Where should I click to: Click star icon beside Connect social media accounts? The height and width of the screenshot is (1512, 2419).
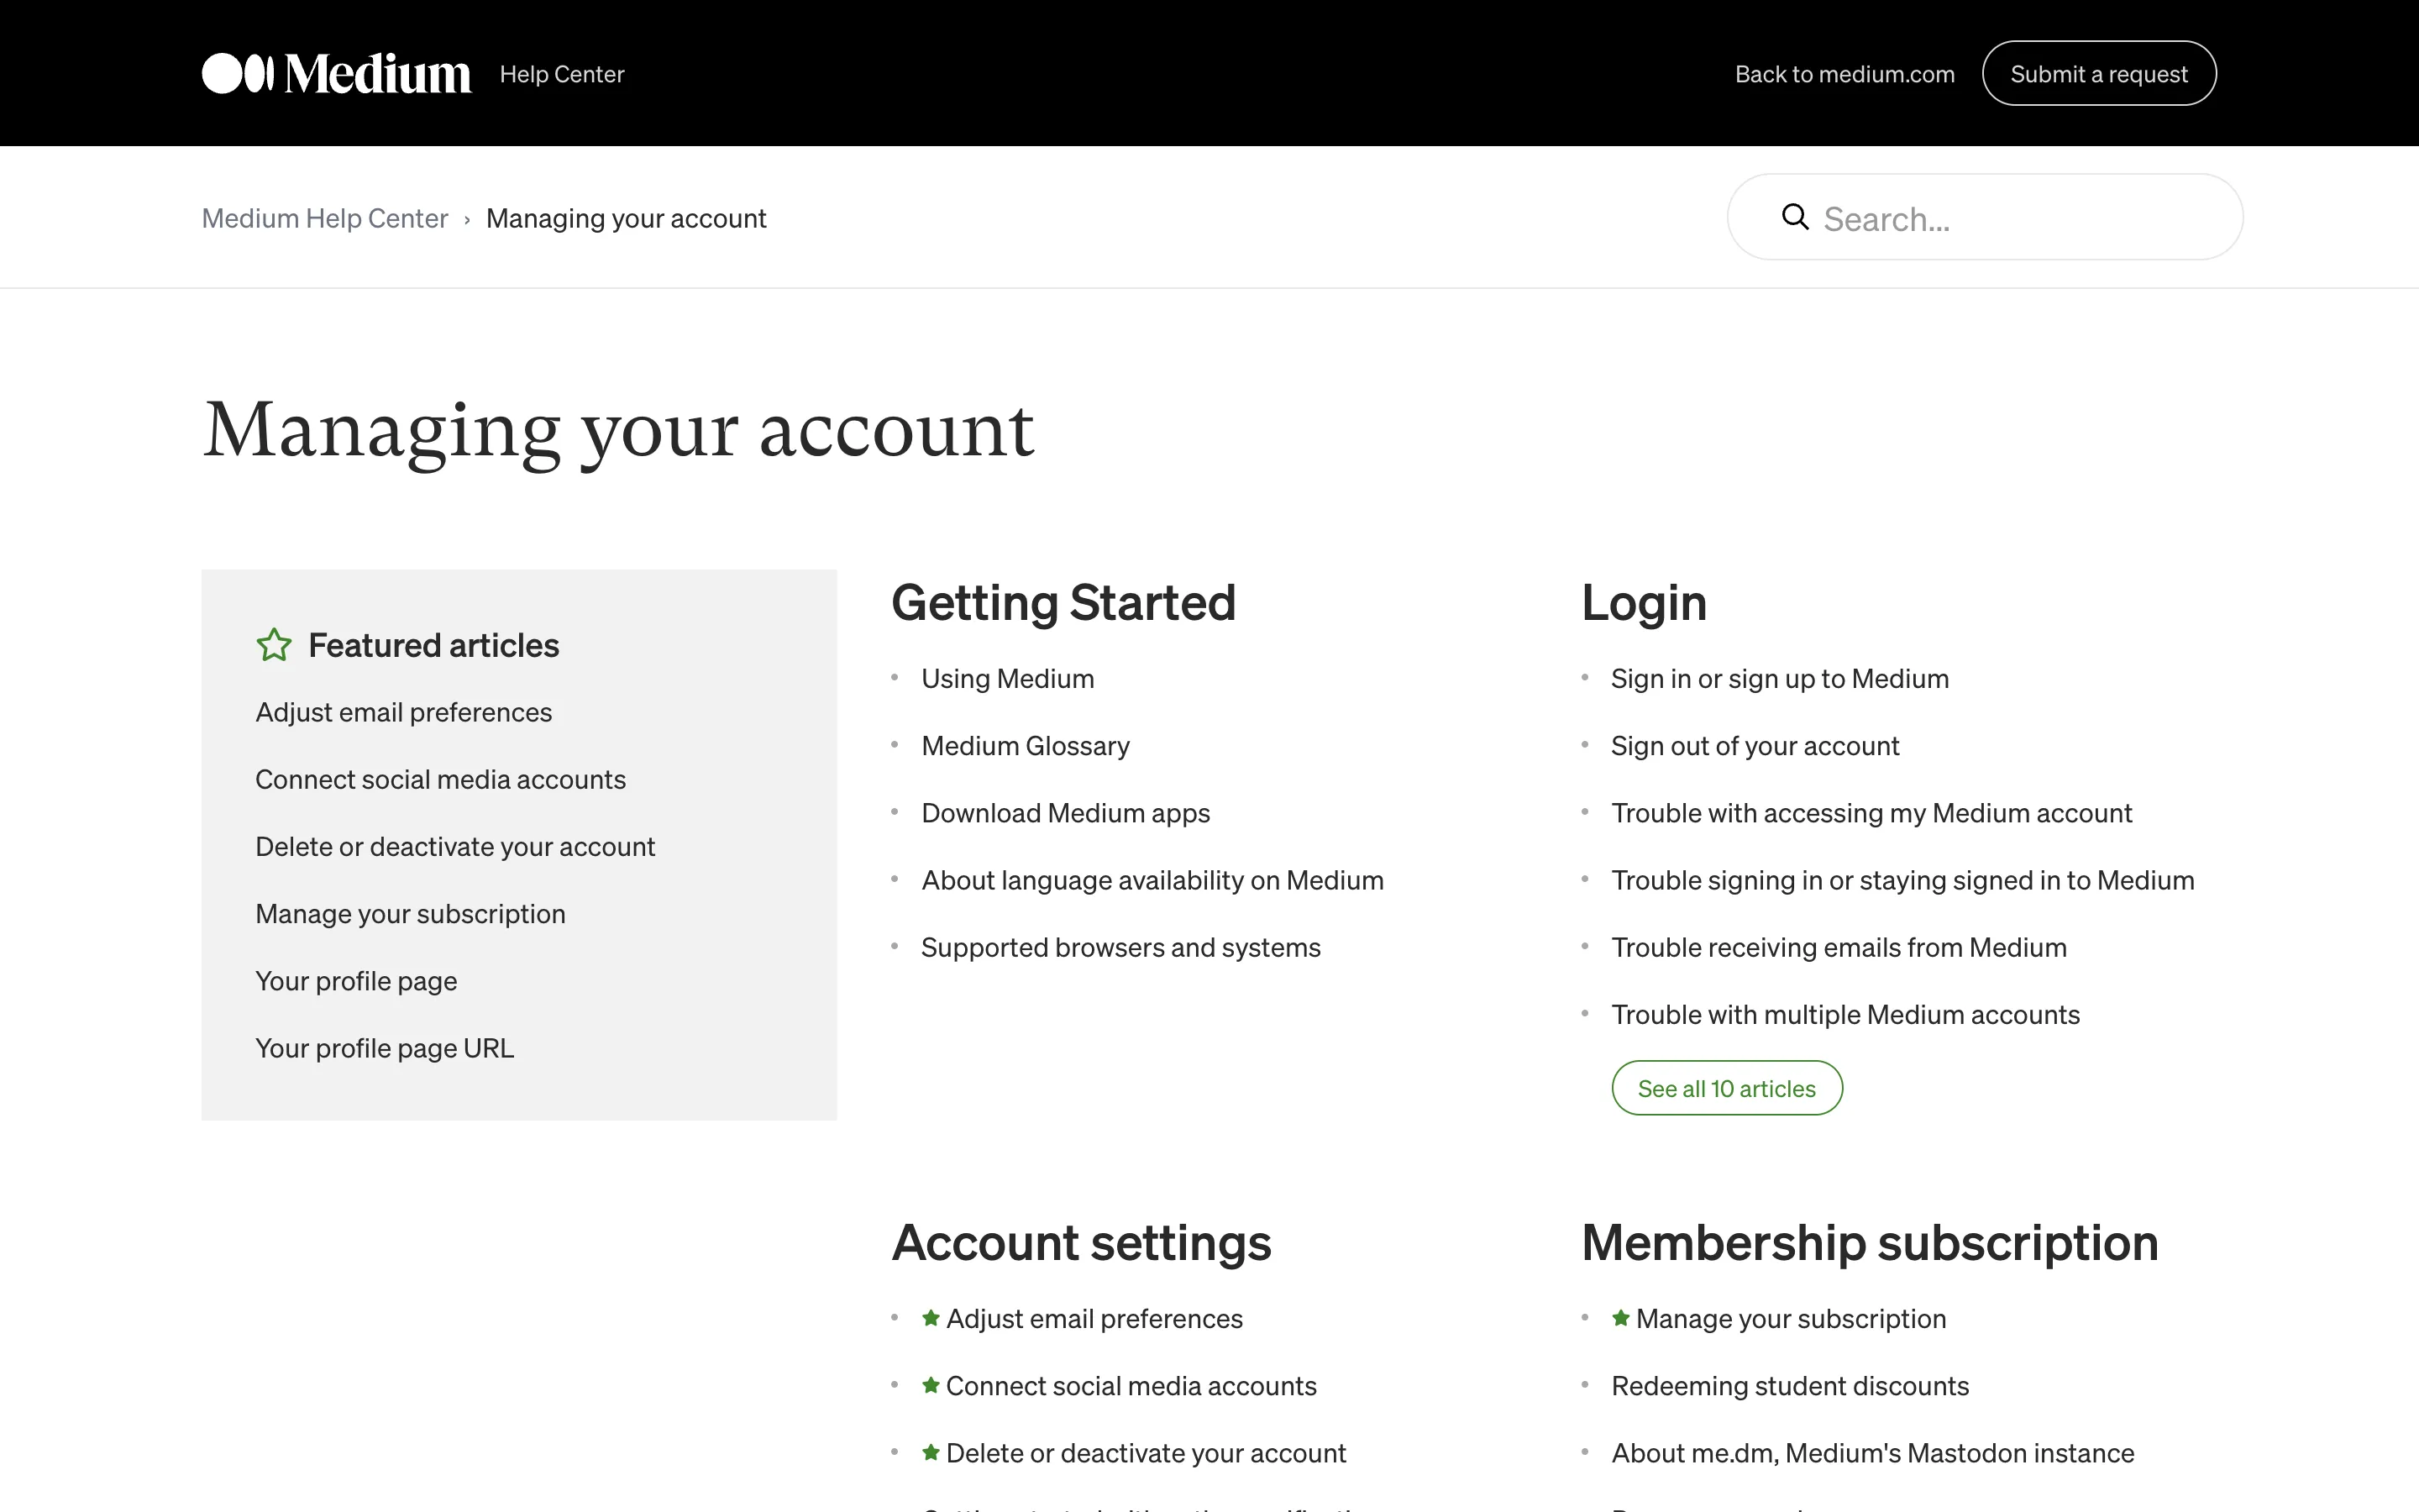931,1385
